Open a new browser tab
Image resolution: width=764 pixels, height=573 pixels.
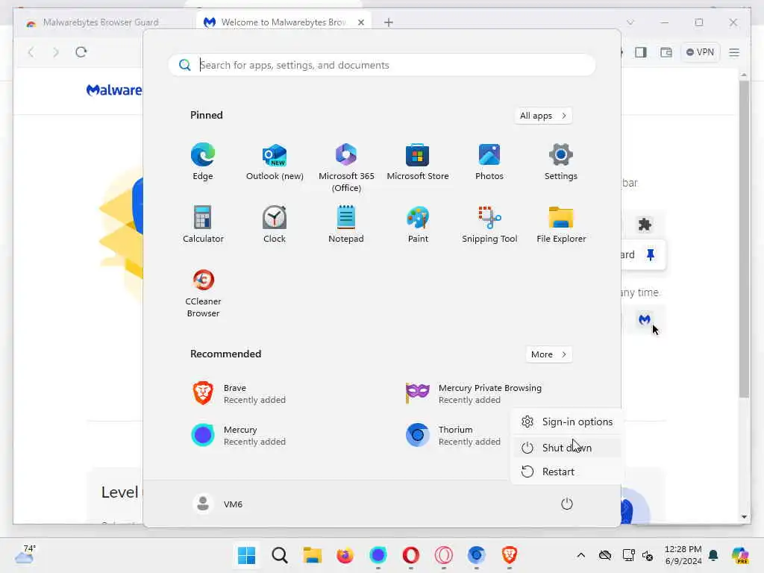click(388, 22)
